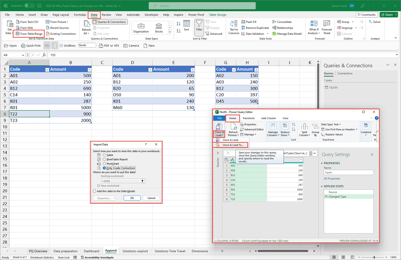Image resolution: width=401 pixels, height=260 pixels.
Task: Create a Forecast Sheet
Action: coord(327,28)
